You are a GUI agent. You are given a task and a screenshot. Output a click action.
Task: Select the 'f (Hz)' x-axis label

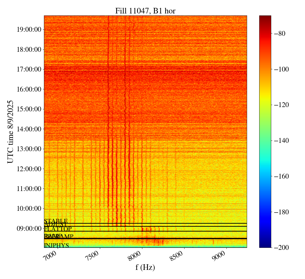(x=145, y=267)
